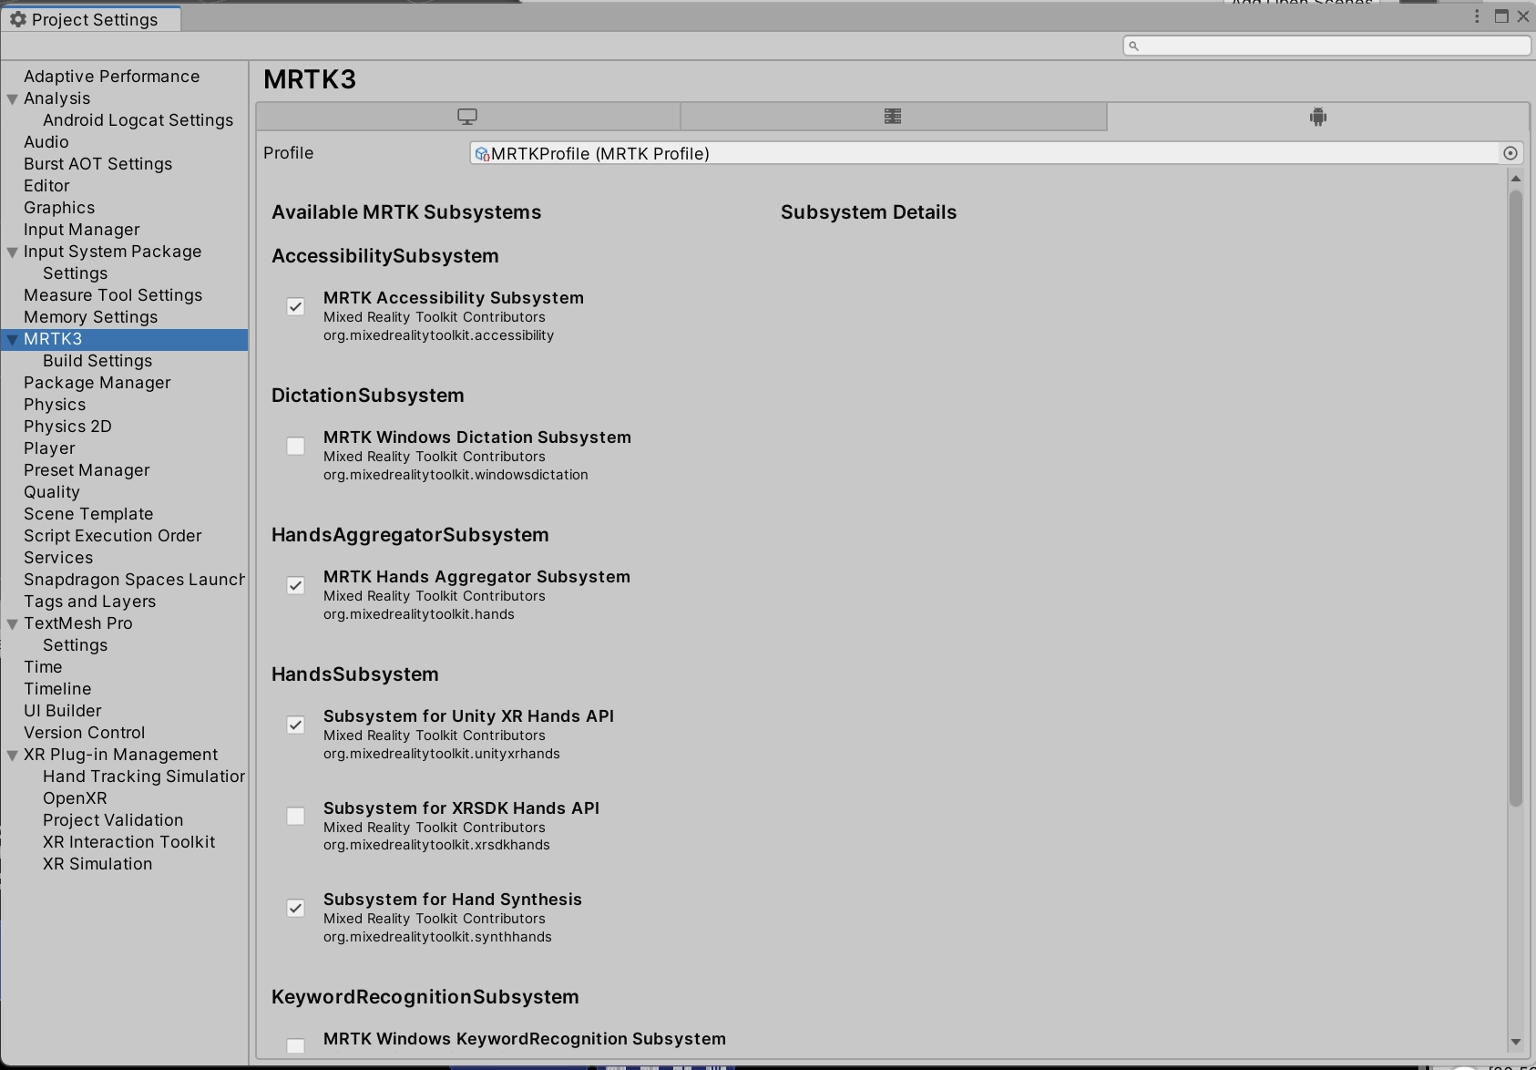Select Preset Manager category
Viewport: 1536px width, 1070px height.
(x=124, y=470)
